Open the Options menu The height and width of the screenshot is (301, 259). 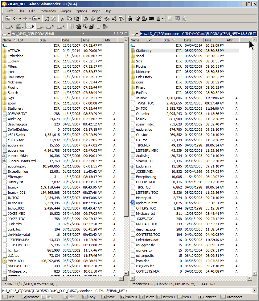click(81, 11)
